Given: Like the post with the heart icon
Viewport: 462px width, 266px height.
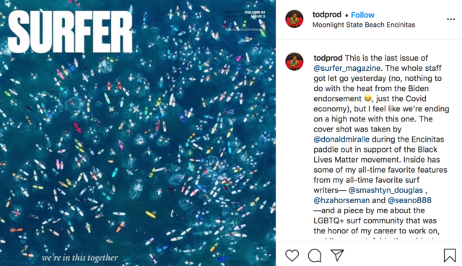Looking at the screenshot, I should click(x=292, y=255).
